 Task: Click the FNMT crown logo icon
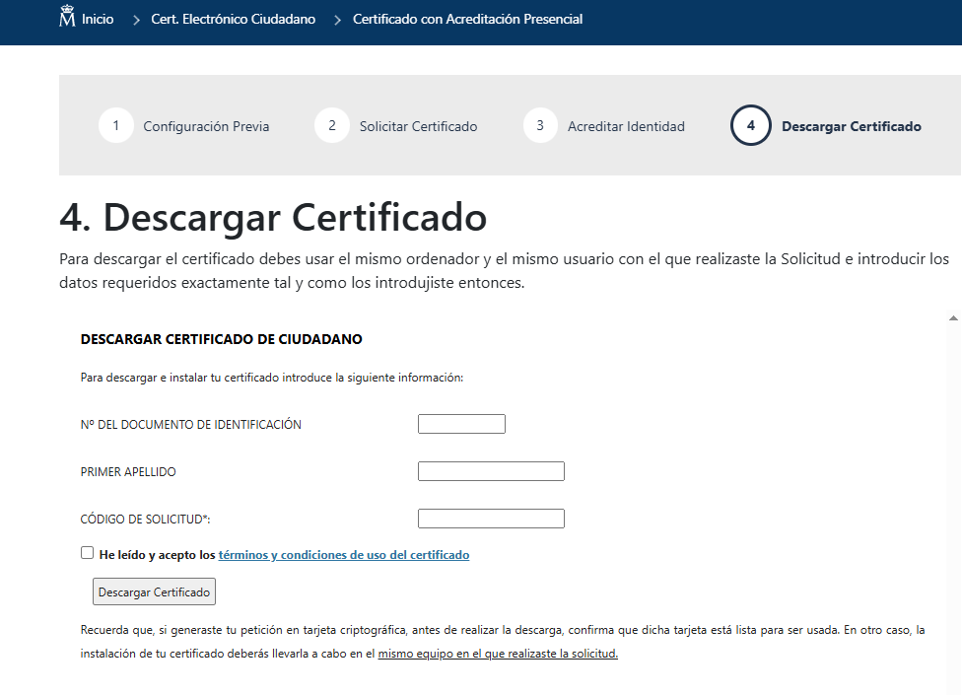[67, 16]
